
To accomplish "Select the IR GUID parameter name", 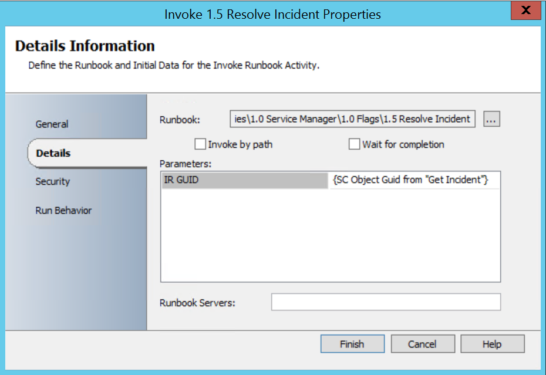I will 244,180.
